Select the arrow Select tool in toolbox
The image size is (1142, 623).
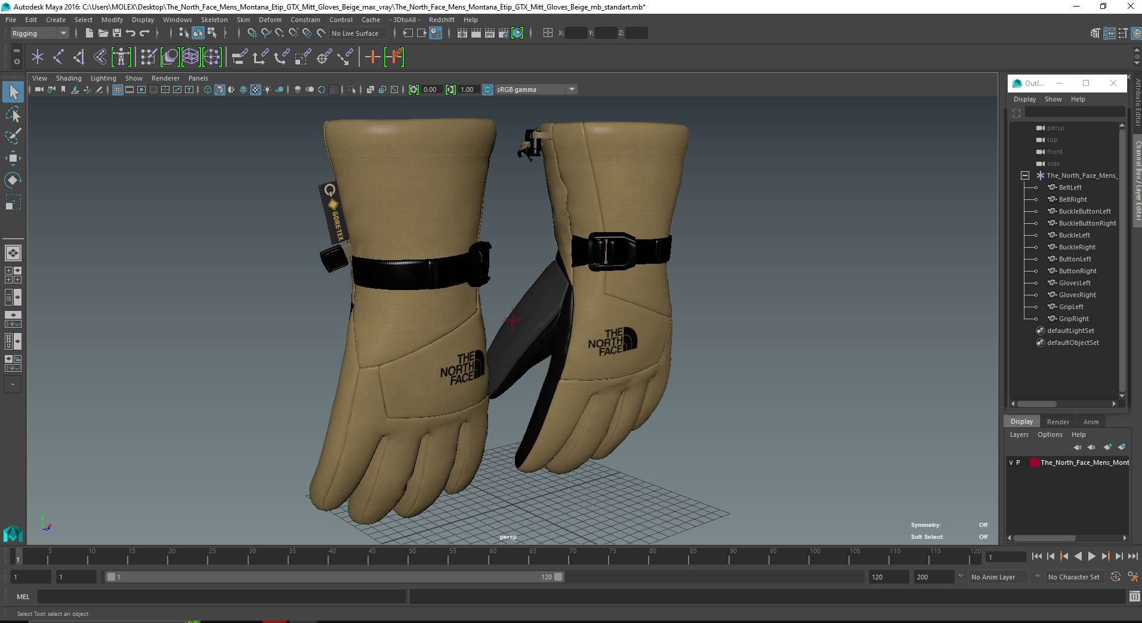coord(13,92)
